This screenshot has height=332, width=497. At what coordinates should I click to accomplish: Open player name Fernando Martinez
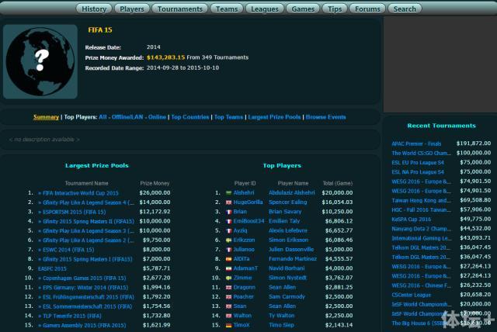click(x=293, y=259)
